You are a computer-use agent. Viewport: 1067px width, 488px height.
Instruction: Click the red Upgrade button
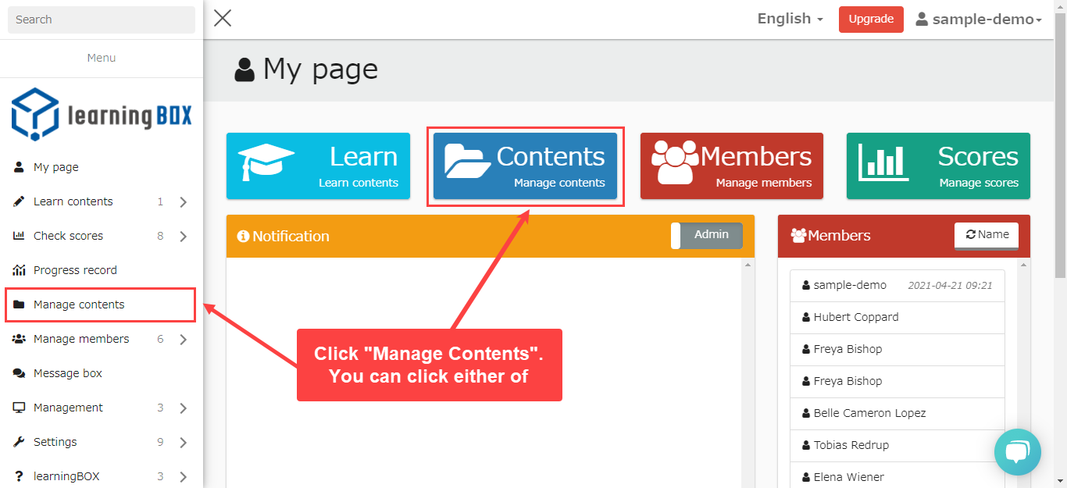(x=871, y=20)
